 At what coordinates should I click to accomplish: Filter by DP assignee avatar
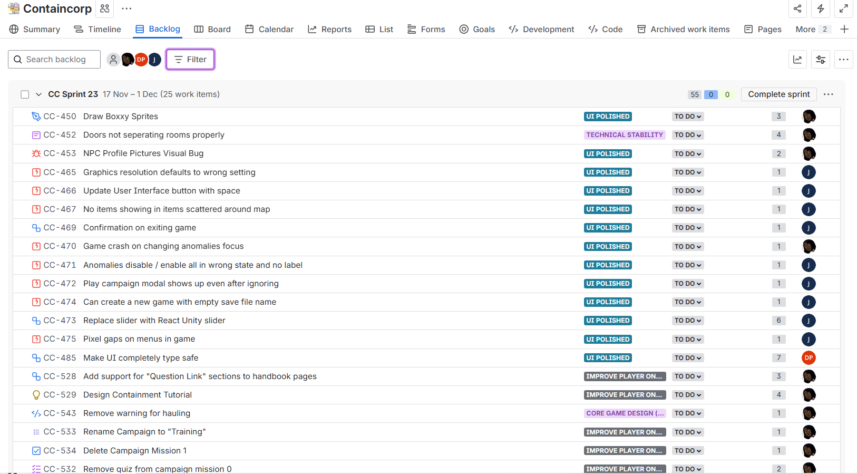point(141,60)
